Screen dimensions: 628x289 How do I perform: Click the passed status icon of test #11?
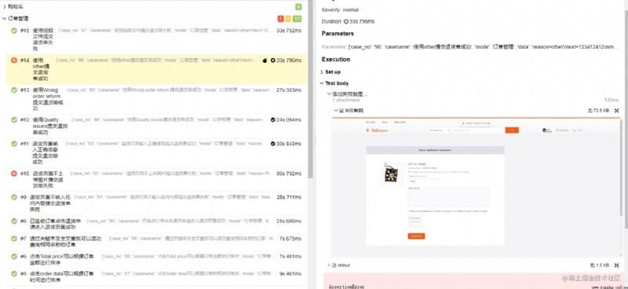point(14,144)
